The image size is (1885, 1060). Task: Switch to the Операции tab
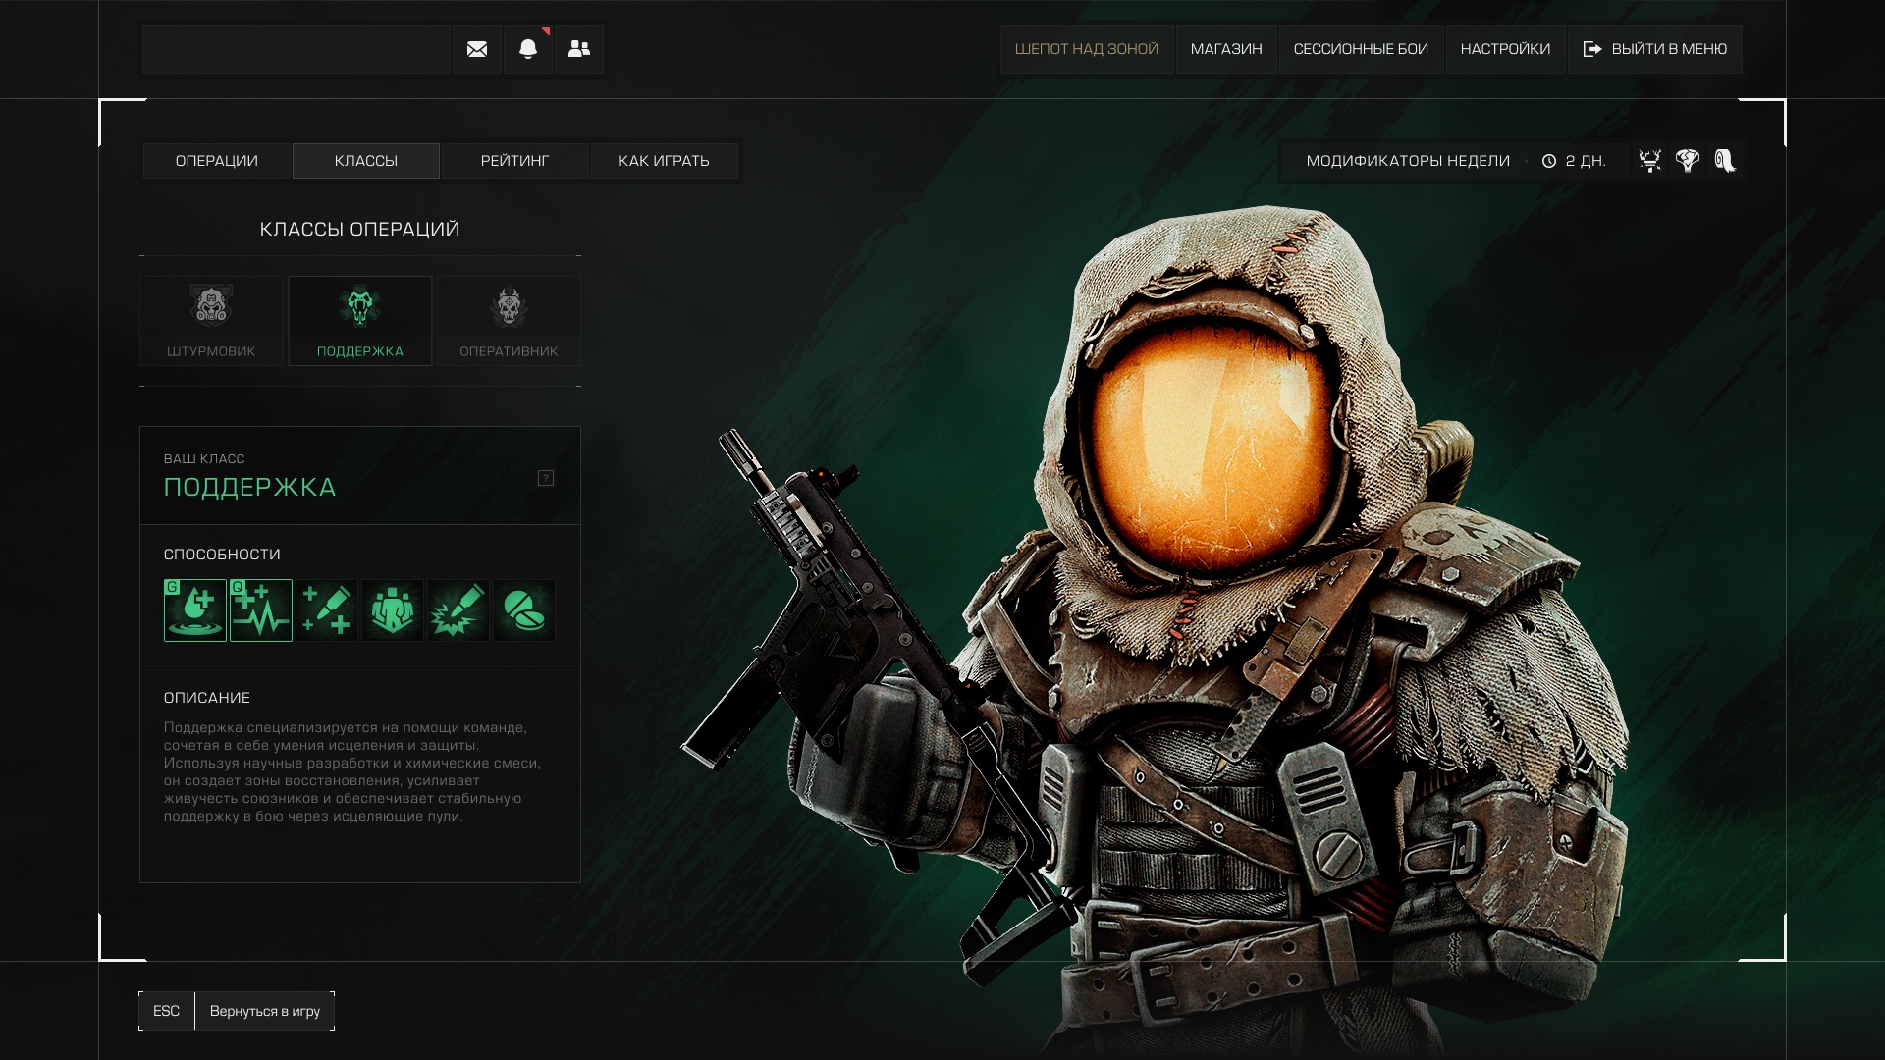pos(217,161)
